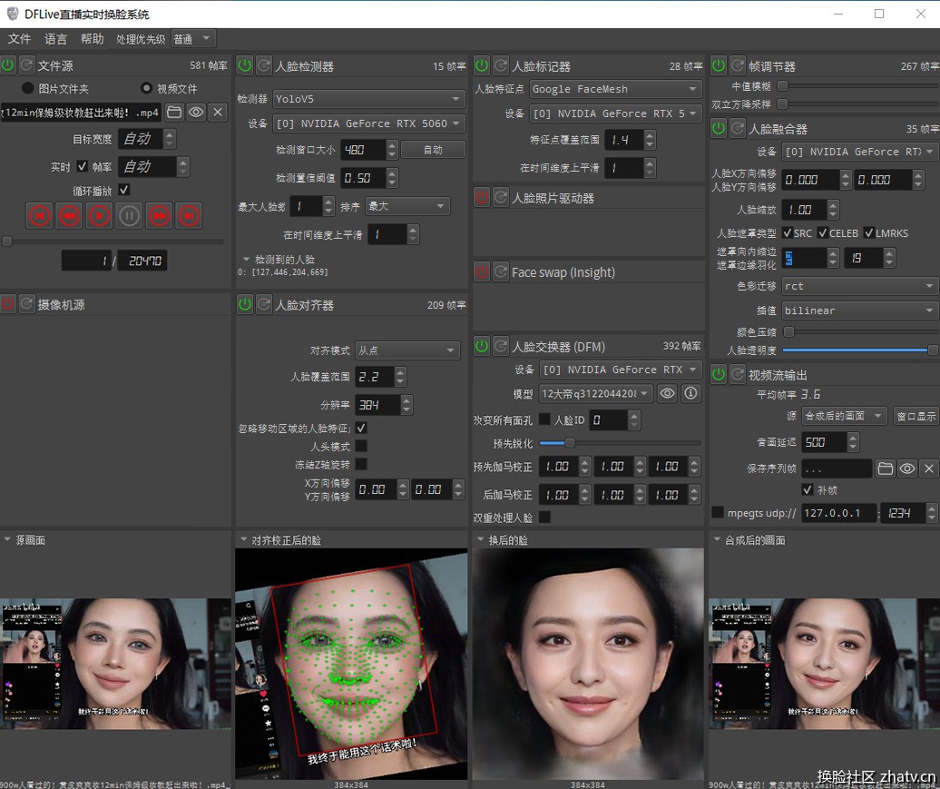Screen dimensions: 940x789
Task: Clear the loaded video file path
Action: point(218,113)
